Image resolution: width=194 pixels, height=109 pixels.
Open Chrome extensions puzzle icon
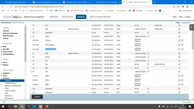(x=183, y=7)
